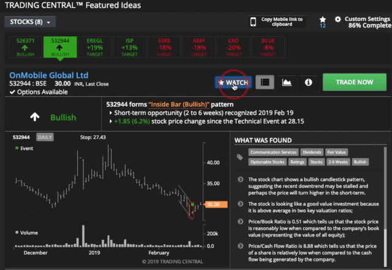Image resolution: width=392 pixels, height=270 pixels.
Task: Select the AMP -18% target tile
Action: pos(198,47)
